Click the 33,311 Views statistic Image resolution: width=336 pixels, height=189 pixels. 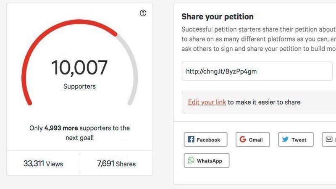(43, 163)
